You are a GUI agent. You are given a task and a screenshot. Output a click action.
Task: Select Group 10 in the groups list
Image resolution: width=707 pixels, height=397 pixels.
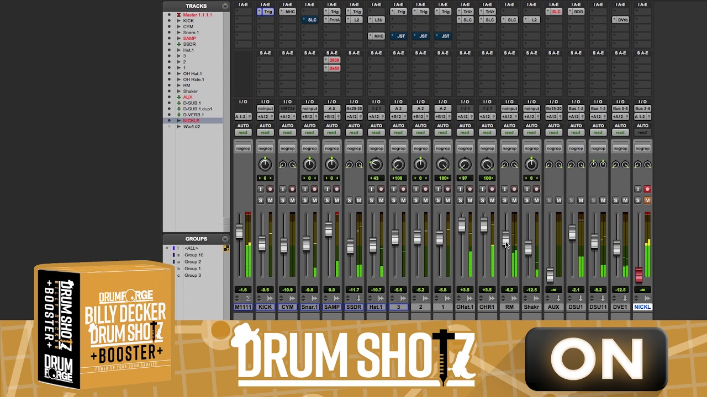[194, 255]
